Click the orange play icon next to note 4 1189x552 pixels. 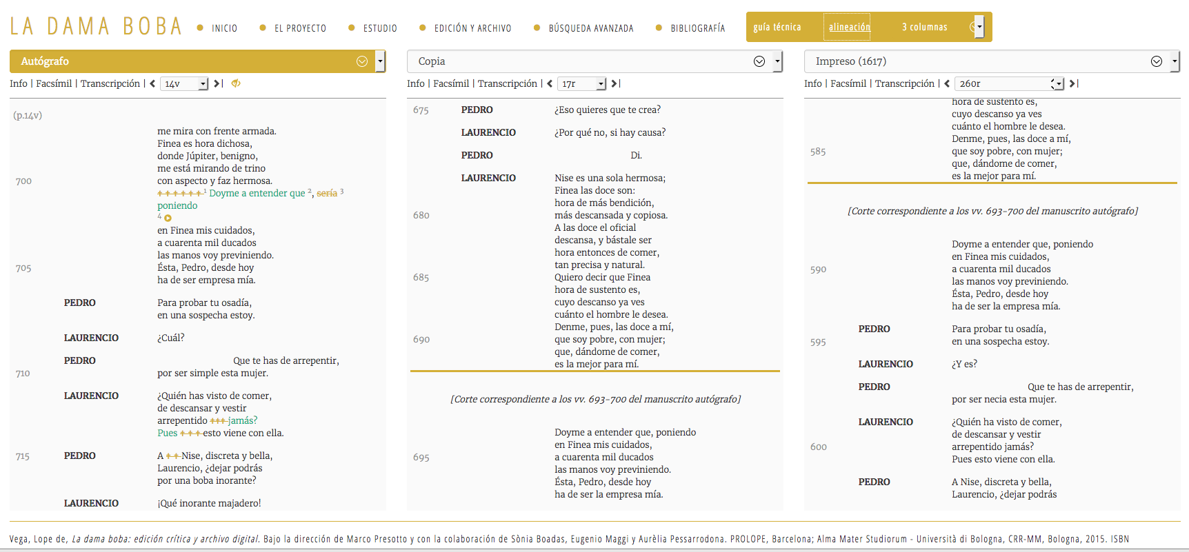point(168,218)
